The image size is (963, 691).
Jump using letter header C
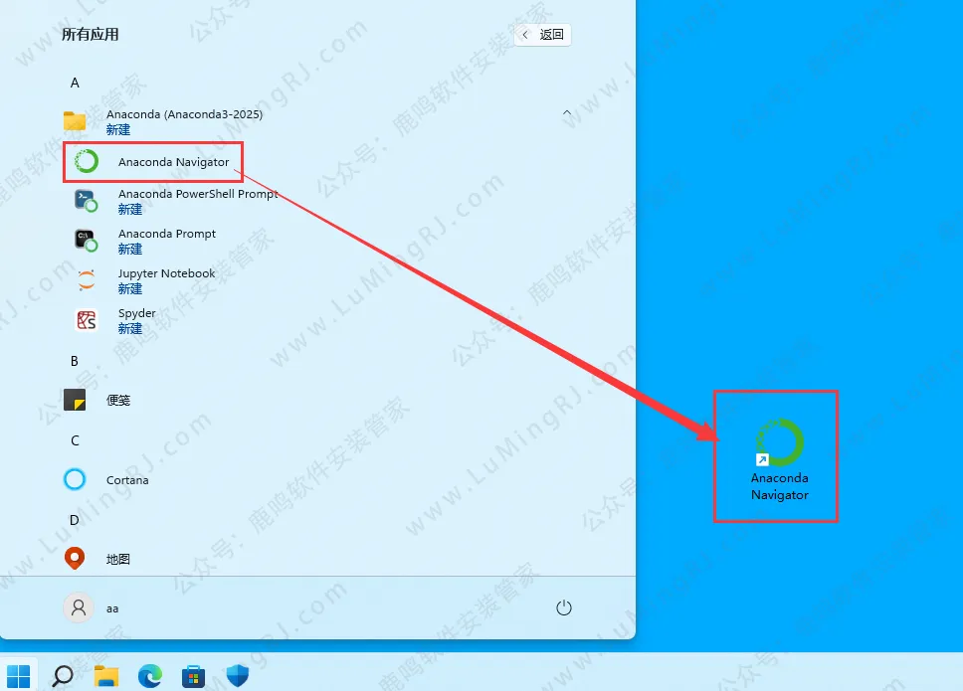(x=75, y=440)
